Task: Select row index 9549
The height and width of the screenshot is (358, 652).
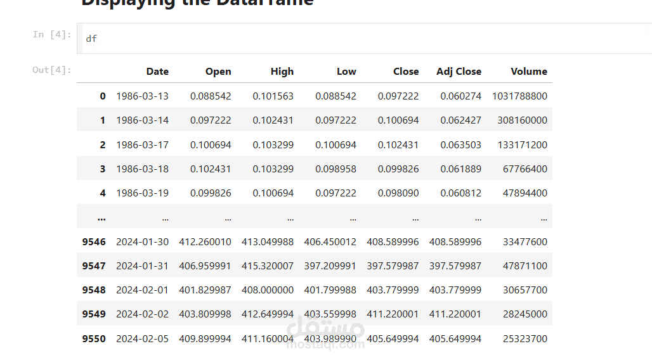Action: coord(94,314)
